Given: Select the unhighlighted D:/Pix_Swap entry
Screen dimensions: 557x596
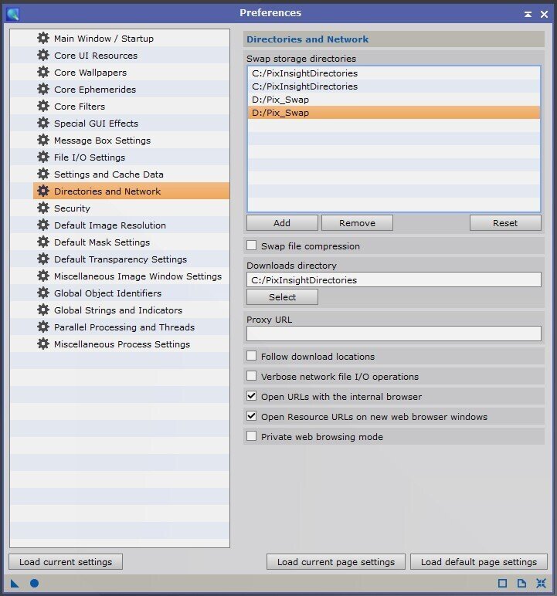Looking at the screenshot, I should pyautogui.click(x=394, y=100).
